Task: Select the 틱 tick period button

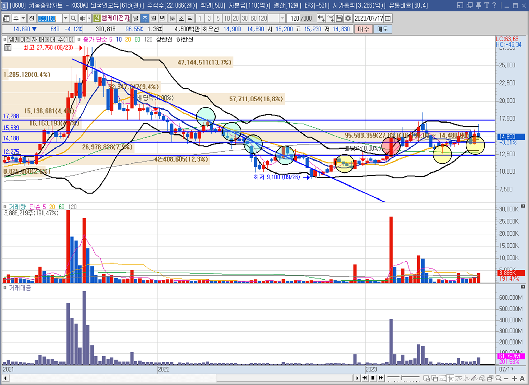Action: [x=190, y=18]
